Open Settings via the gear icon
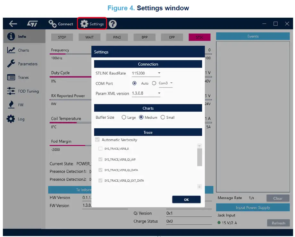Viewport: 295px width, 237px height. [x=84, y=24]
